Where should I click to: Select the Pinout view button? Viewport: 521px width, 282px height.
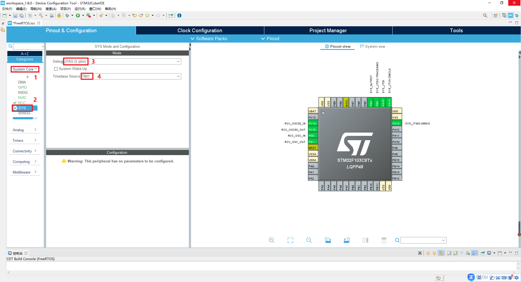[x=338, y=46]
